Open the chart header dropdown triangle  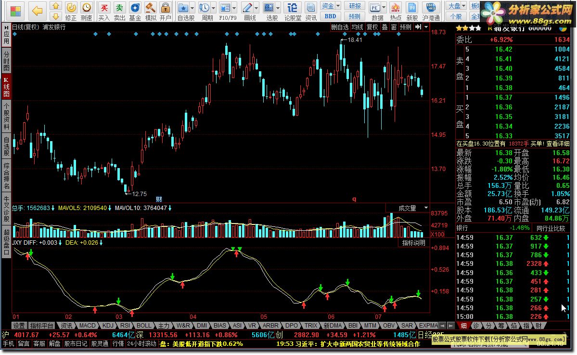(426, 27)
